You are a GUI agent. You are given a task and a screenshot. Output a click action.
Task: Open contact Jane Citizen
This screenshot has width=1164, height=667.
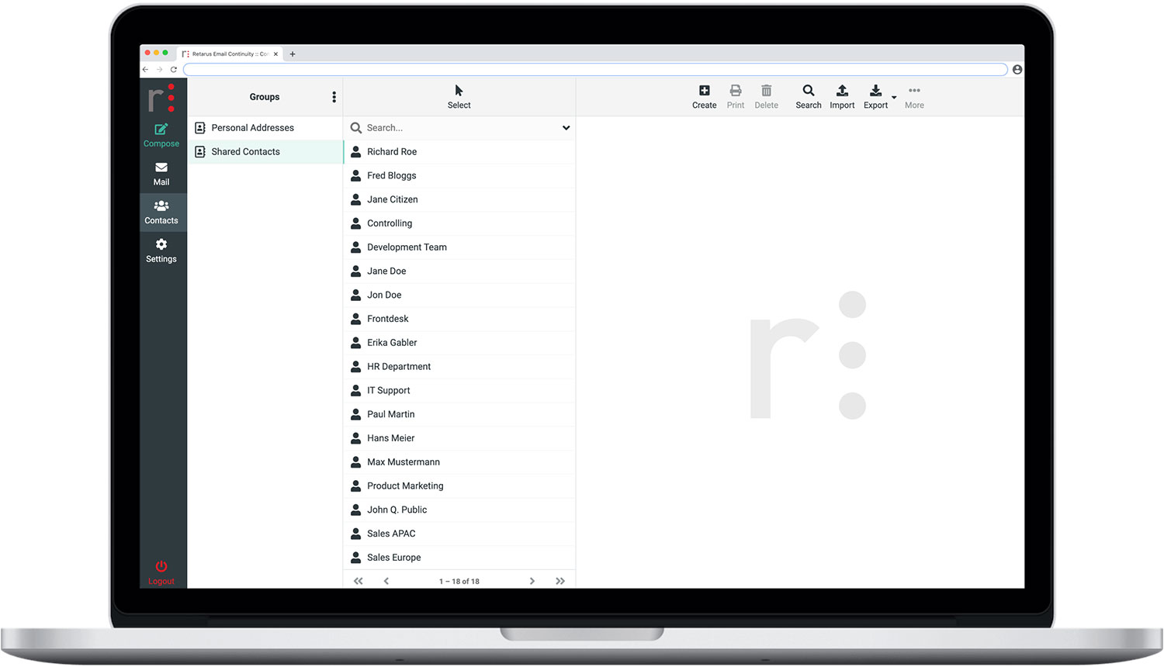click(x=459, y=199)
